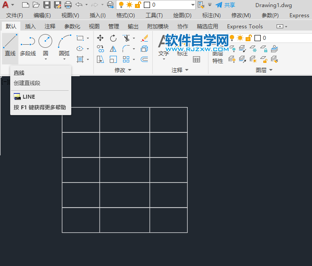Click the Mirror tool icon
This screenshot has height=266, width=312.
click(x=113, y=49)
